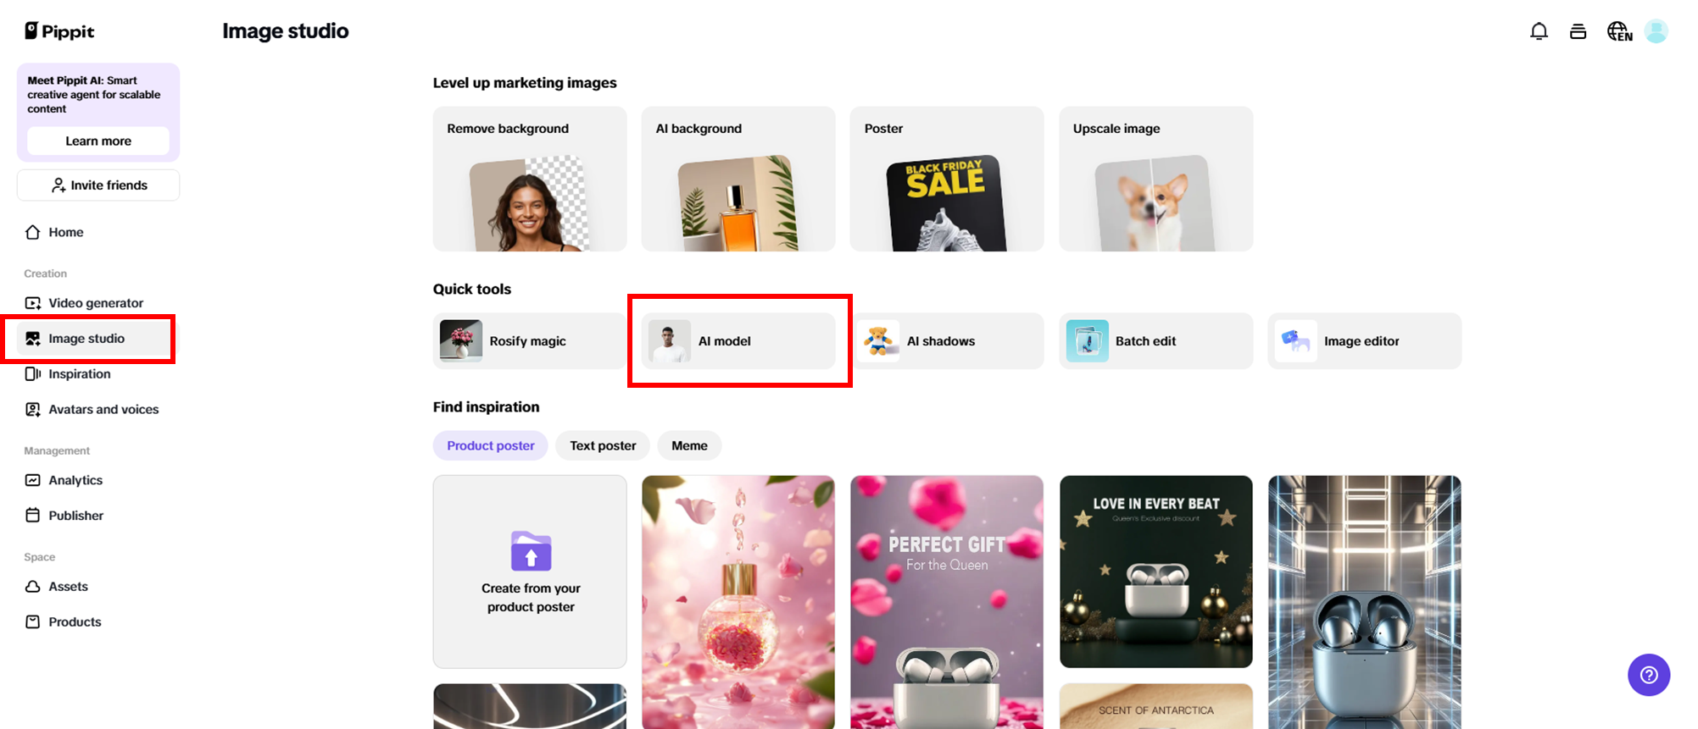Image resolution: width=1698 pixels, height=729 pixels.
Task: Open Assets in the Space section
Action: 68,586
